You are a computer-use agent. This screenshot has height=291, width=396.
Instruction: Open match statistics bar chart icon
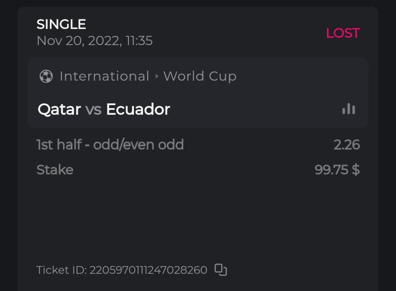tap(348, 109)
